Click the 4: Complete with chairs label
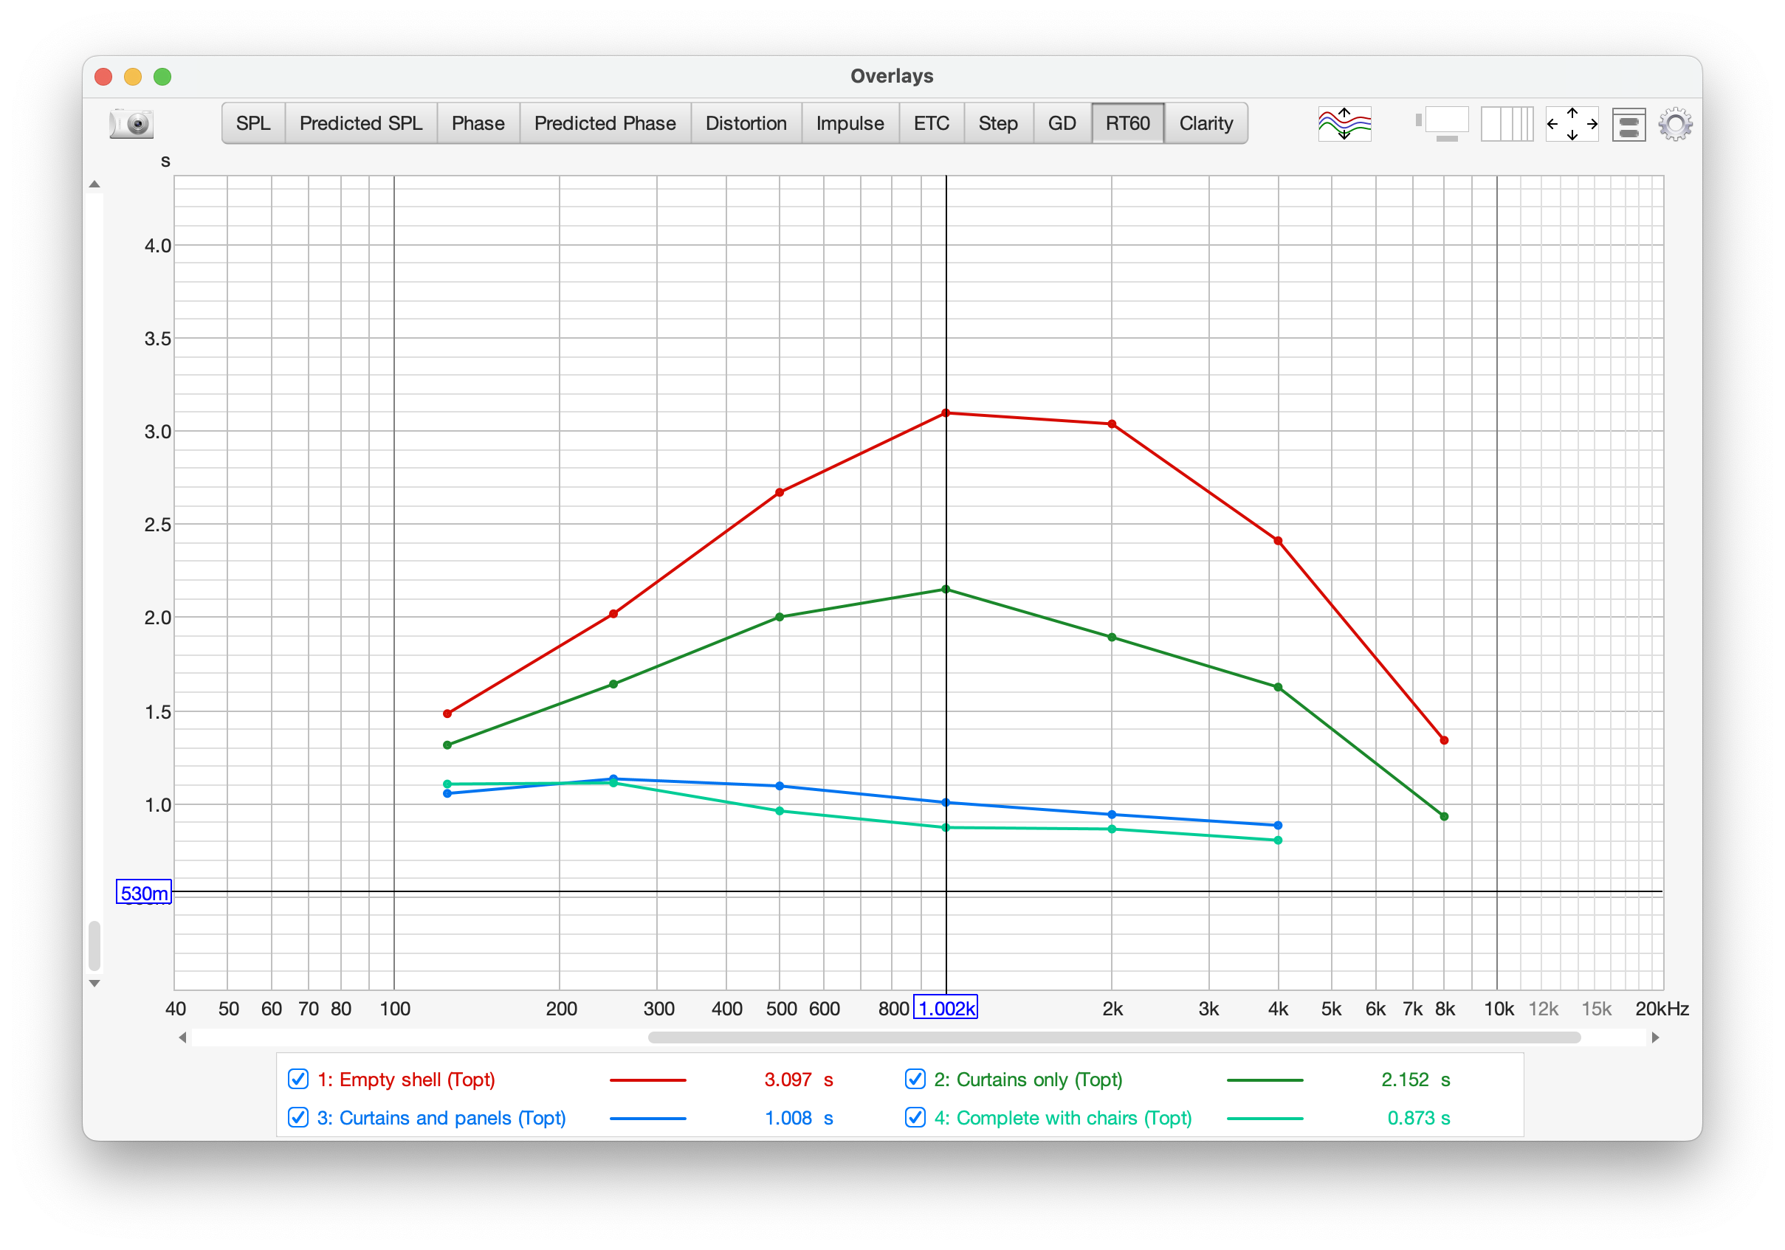 pos(1063,1118)
